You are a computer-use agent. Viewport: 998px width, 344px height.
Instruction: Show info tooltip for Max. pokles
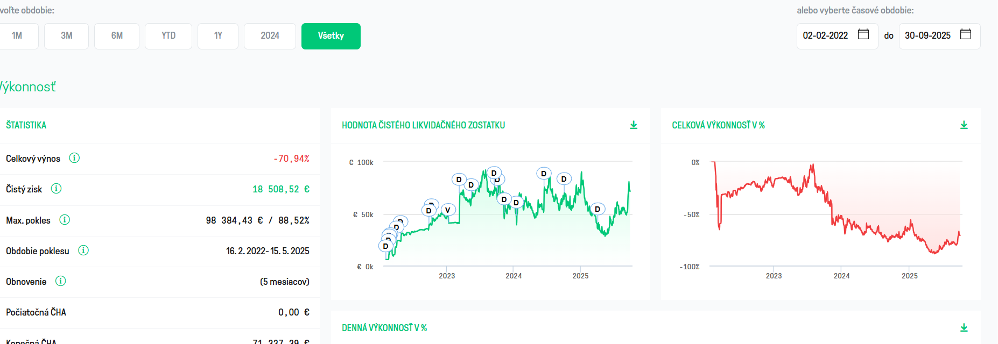65,220
